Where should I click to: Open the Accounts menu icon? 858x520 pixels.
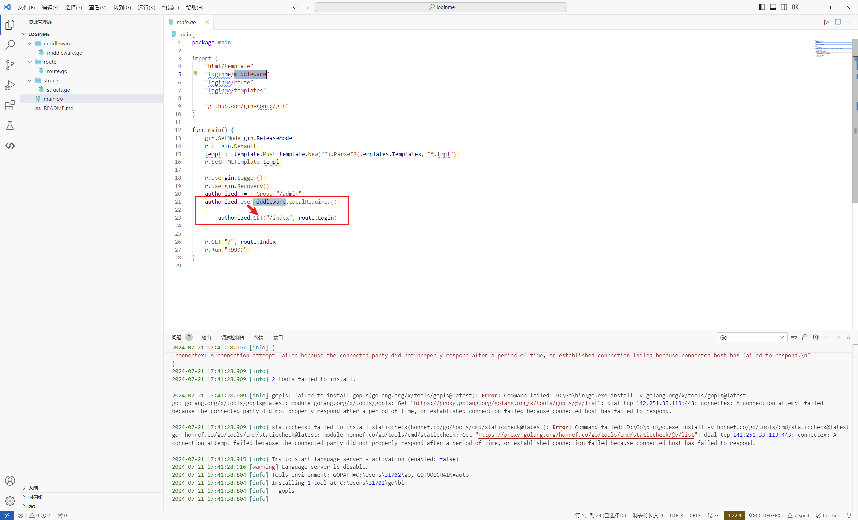(x=10, y=481)
